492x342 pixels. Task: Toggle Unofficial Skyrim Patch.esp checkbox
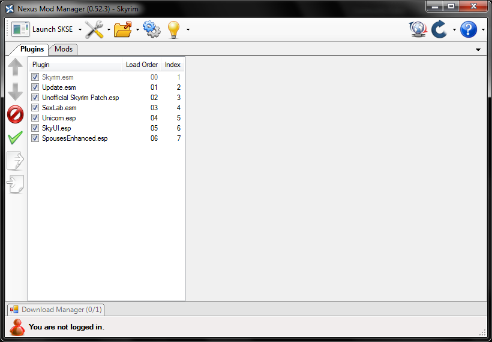click(x=35, y=98)
